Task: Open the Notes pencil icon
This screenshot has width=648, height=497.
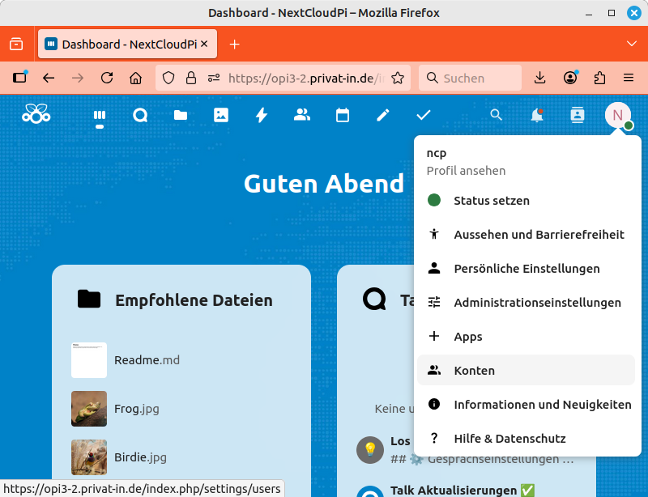Action: [x=383, y=115]
